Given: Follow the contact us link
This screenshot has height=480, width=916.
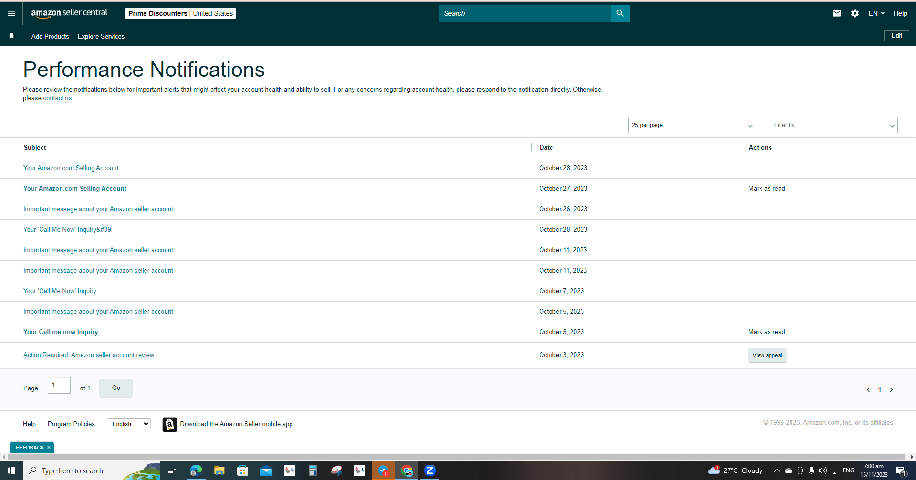Looking at the screenshot, I should pyautogui.click(x=57, y=98).
